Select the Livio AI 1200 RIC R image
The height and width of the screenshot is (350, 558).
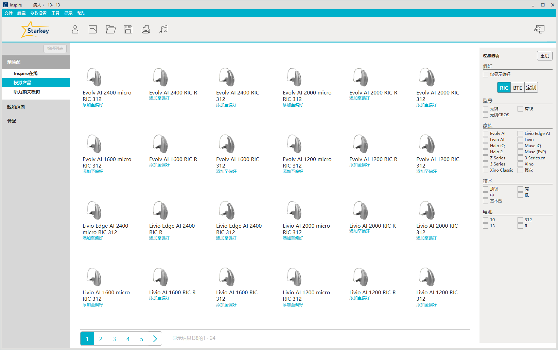[361, 277]
